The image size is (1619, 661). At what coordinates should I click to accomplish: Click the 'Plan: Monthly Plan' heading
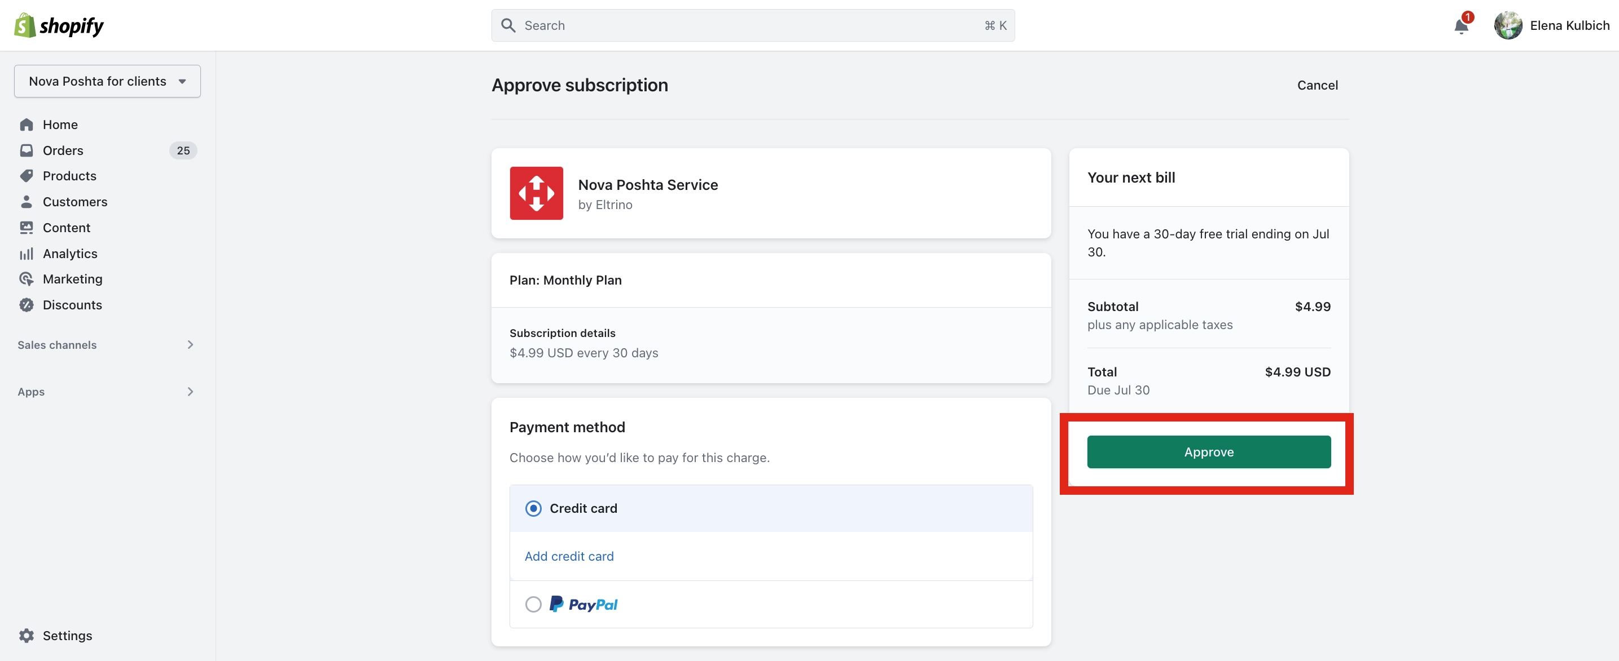[565, 281]
